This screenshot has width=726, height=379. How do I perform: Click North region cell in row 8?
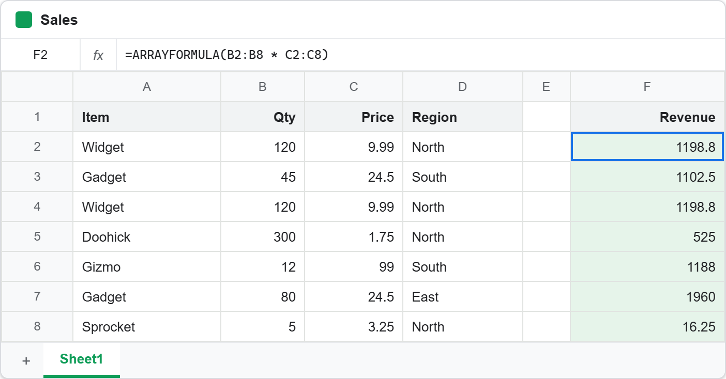click(x=463, y=326)
